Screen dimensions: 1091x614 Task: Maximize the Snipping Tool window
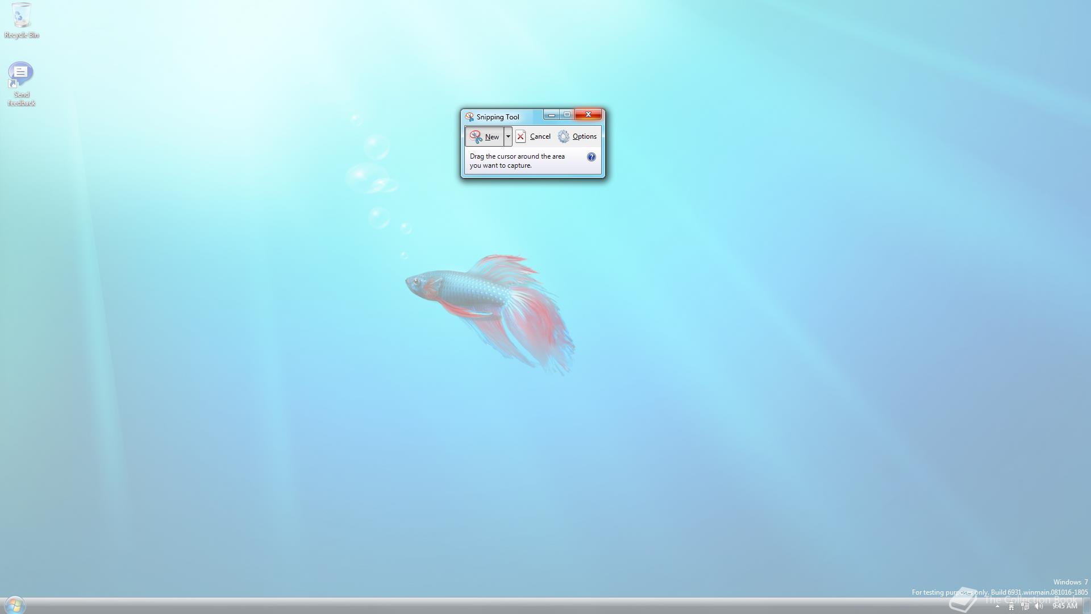tap(567, 115)
